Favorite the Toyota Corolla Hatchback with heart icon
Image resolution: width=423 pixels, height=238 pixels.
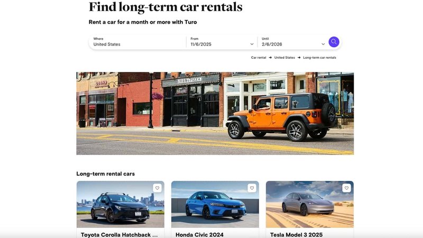tap(157, 188)
